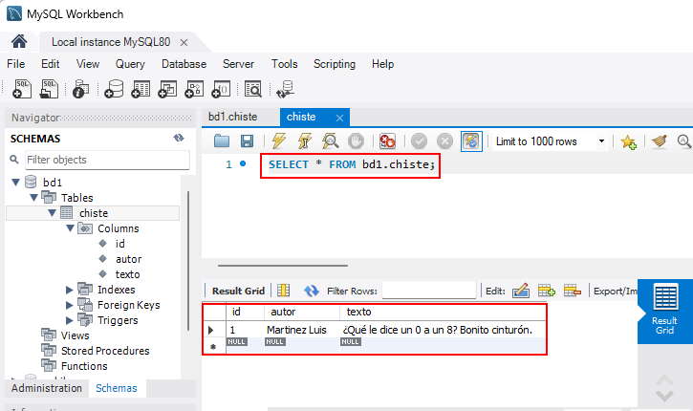
Task: Search table data icon in toolbar
Action: [253, 89]
